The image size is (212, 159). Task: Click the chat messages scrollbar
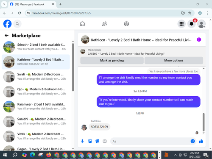point(204,122)
